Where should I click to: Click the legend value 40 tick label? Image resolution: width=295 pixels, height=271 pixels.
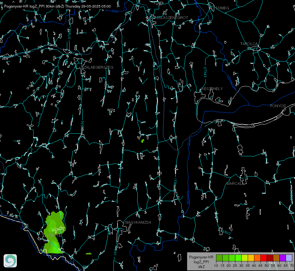pos(254,266)
